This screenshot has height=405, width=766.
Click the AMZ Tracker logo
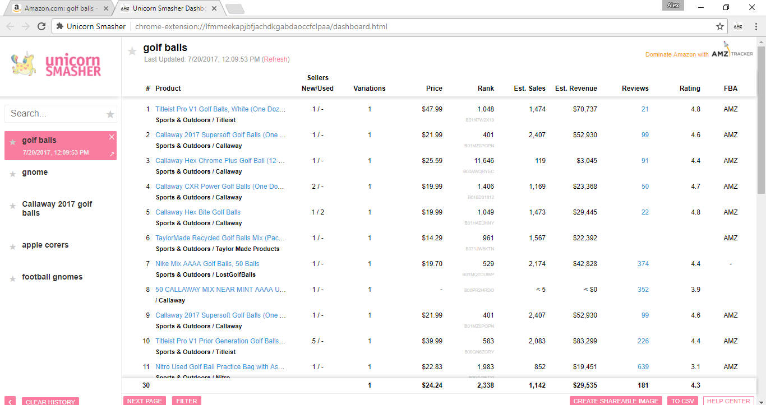click(x=732, y=52)
